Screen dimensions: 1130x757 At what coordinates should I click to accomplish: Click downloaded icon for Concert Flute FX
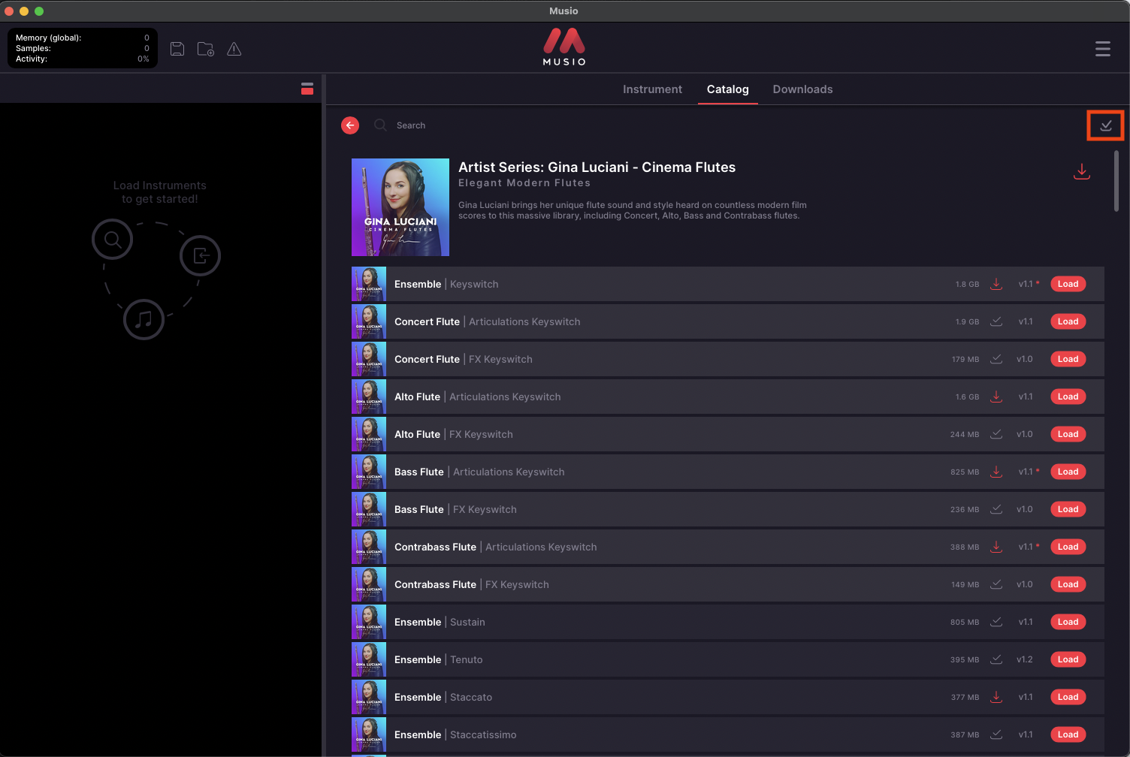pyautogui.click(x=996, y=359)
